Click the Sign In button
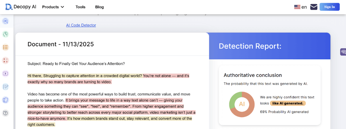This screenshot has width=346, height=129. coord(330,7)
